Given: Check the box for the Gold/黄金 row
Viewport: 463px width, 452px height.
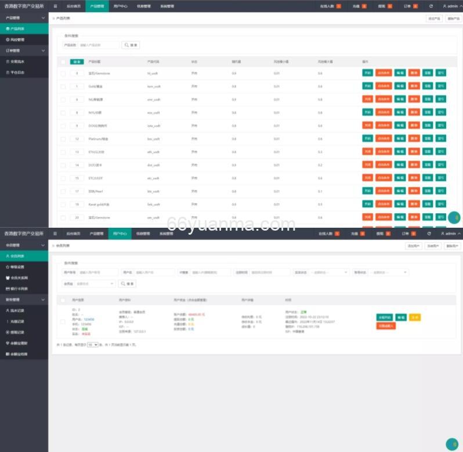Looking at the screenshot, I should [63, 86].
